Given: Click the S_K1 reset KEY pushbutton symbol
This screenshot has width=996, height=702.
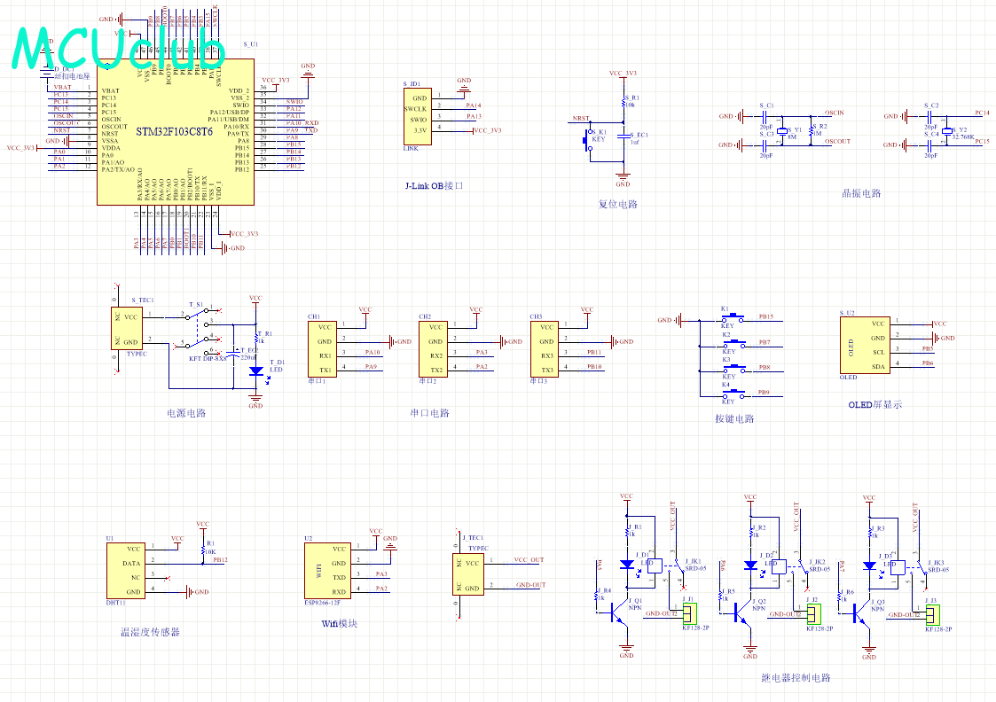Looking at the screenshot, I should point(585,140).
